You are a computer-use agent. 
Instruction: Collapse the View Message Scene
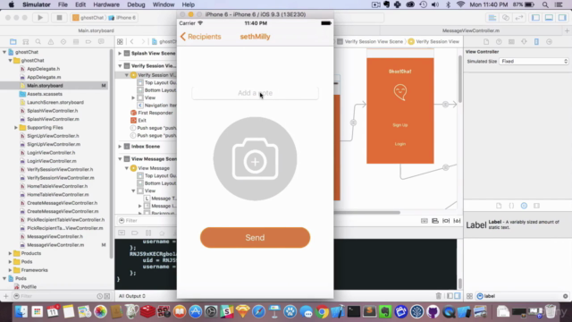pos(120,159)
